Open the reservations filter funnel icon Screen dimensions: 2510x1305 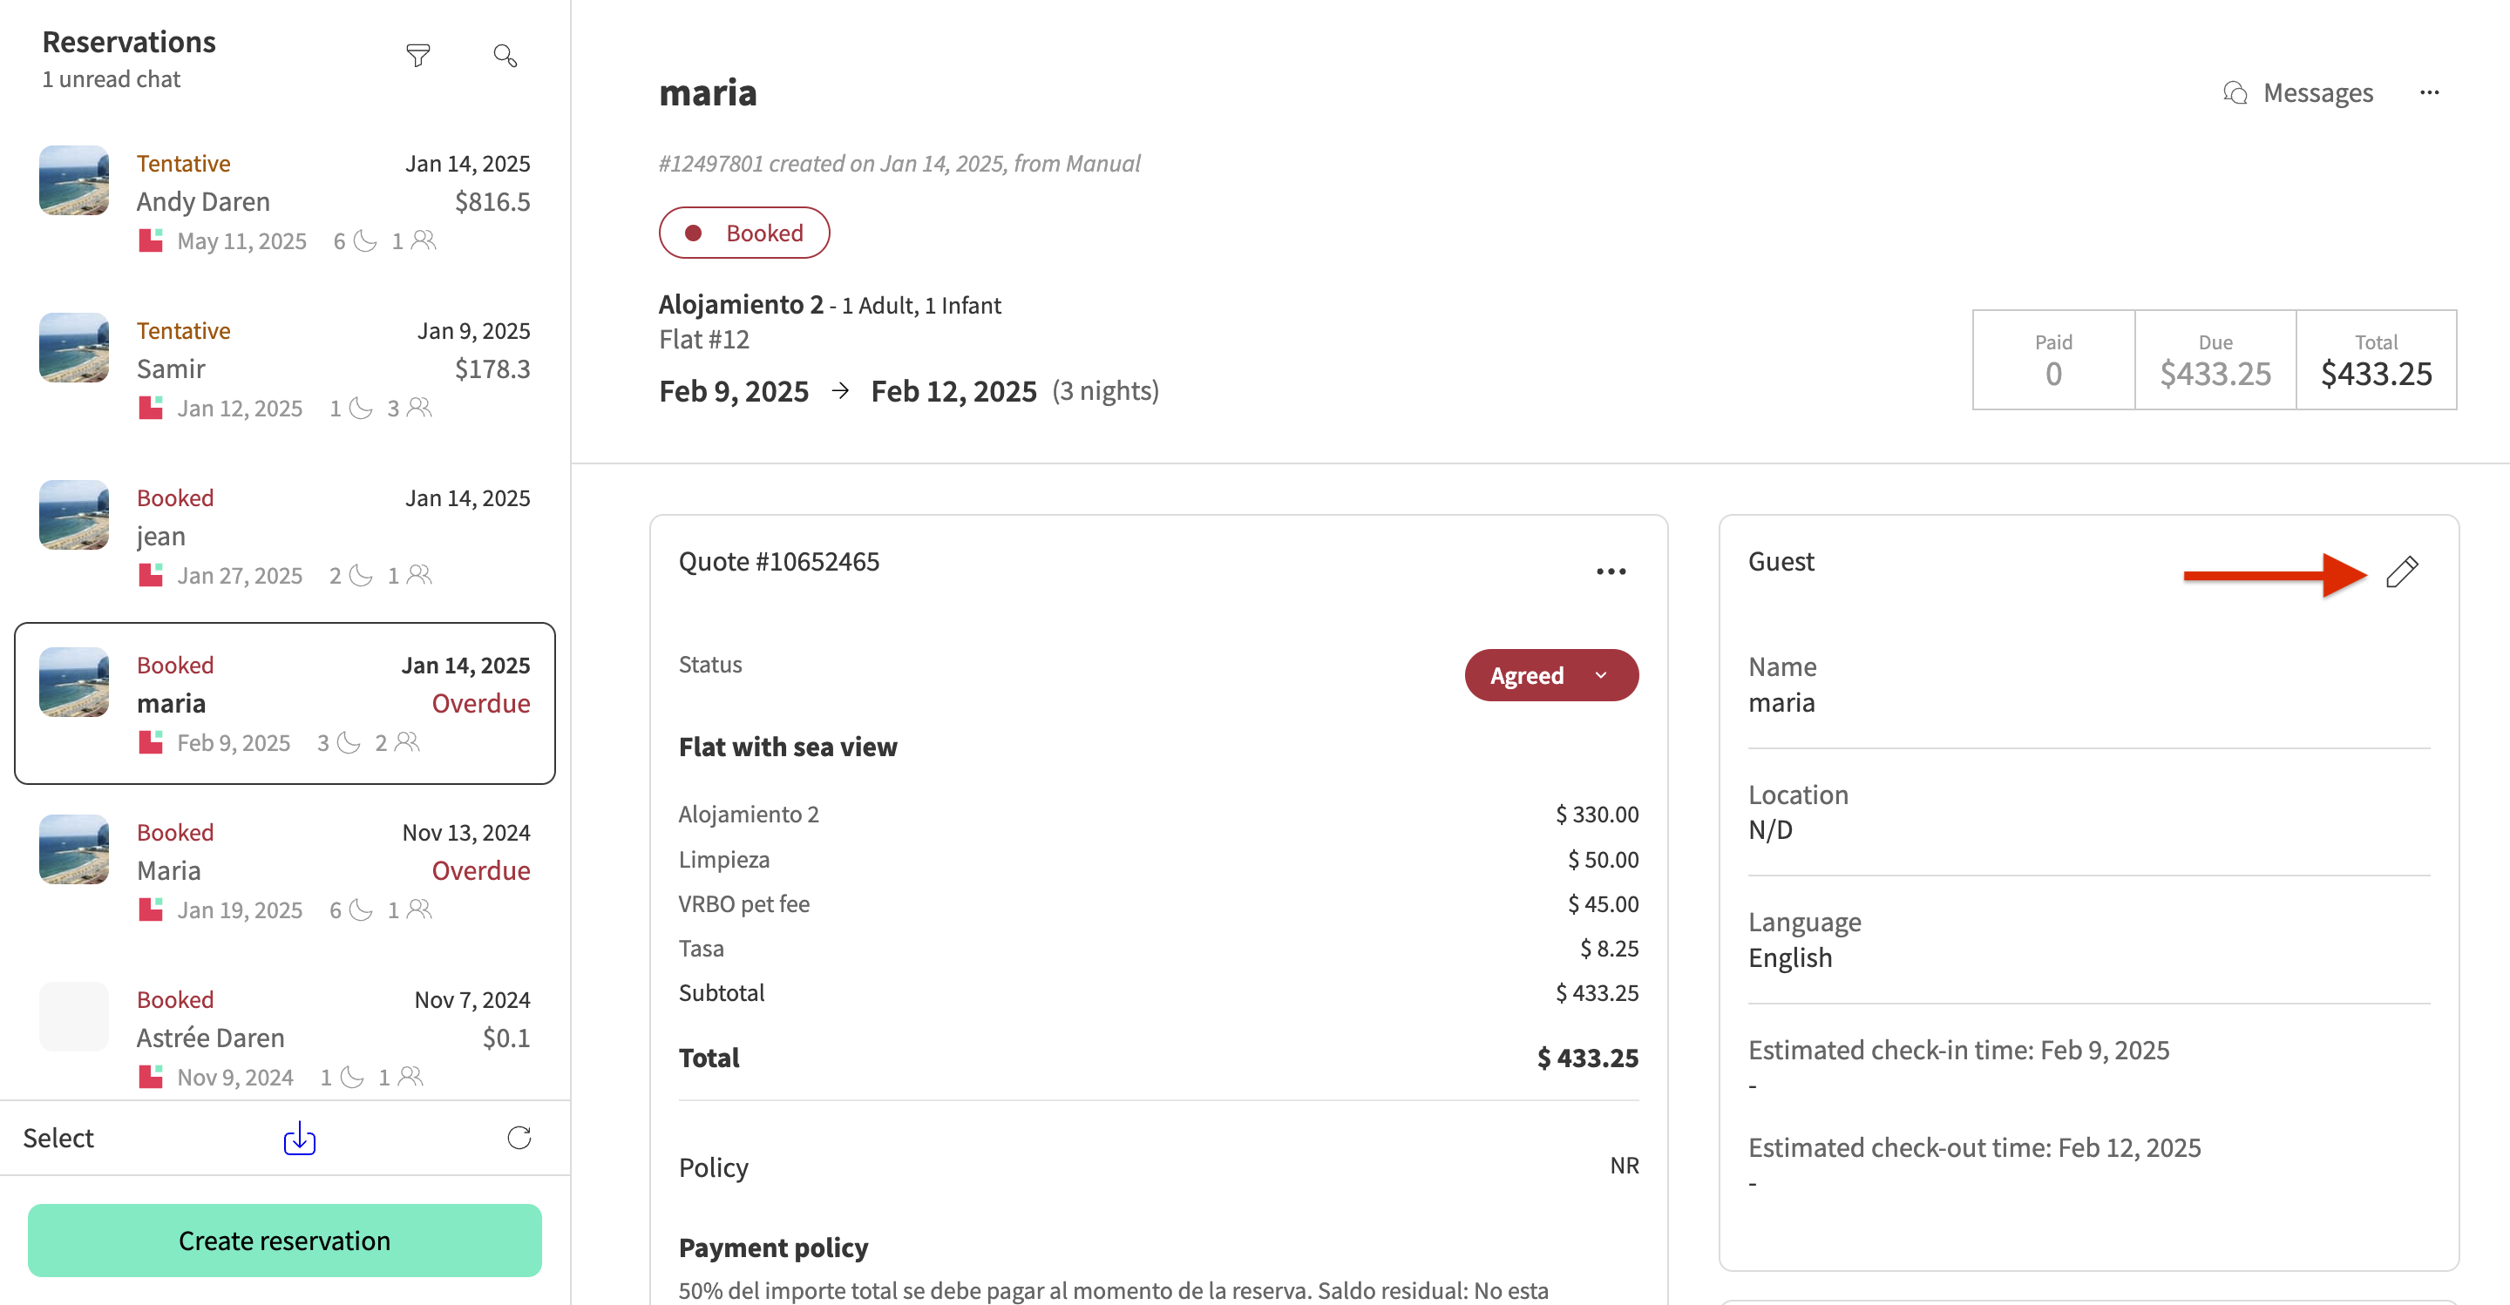[x=418, y=56]
